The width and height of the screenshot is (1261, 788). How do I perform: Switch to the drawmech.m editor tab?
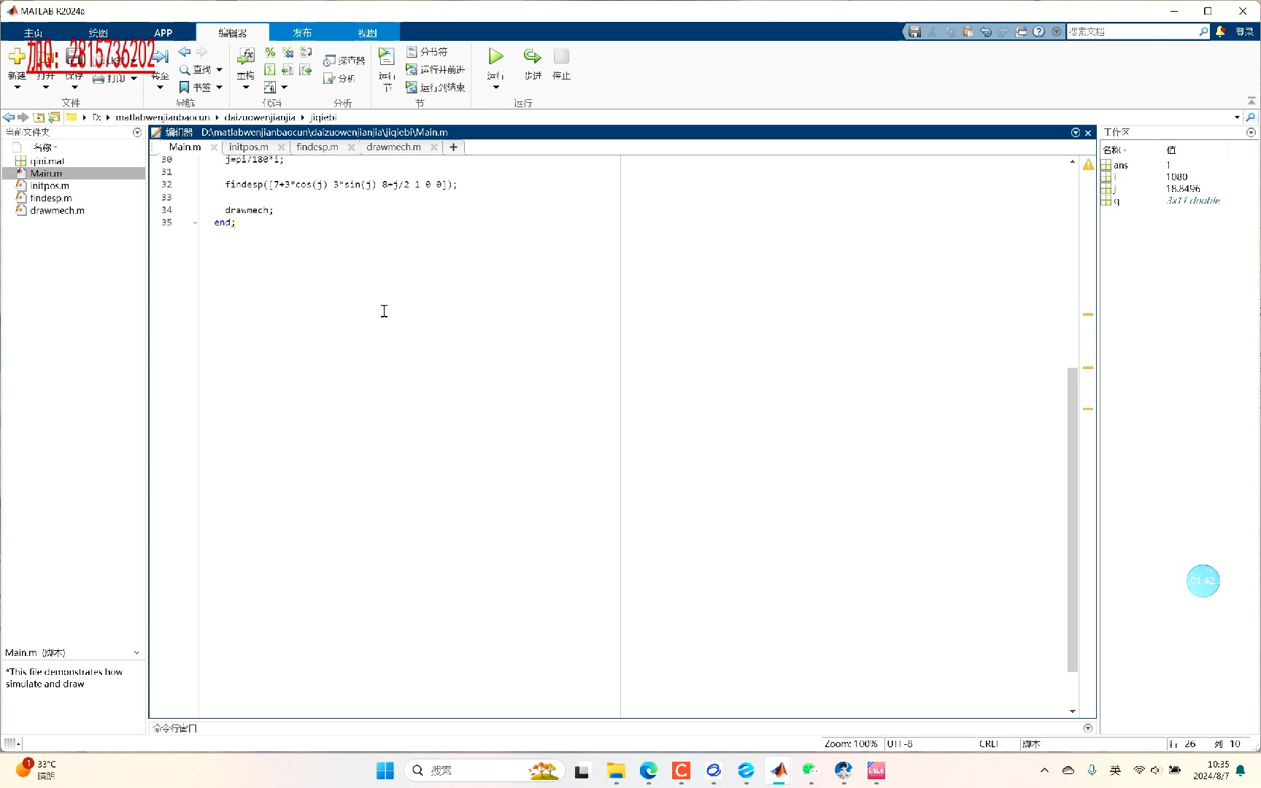[393, 147]
